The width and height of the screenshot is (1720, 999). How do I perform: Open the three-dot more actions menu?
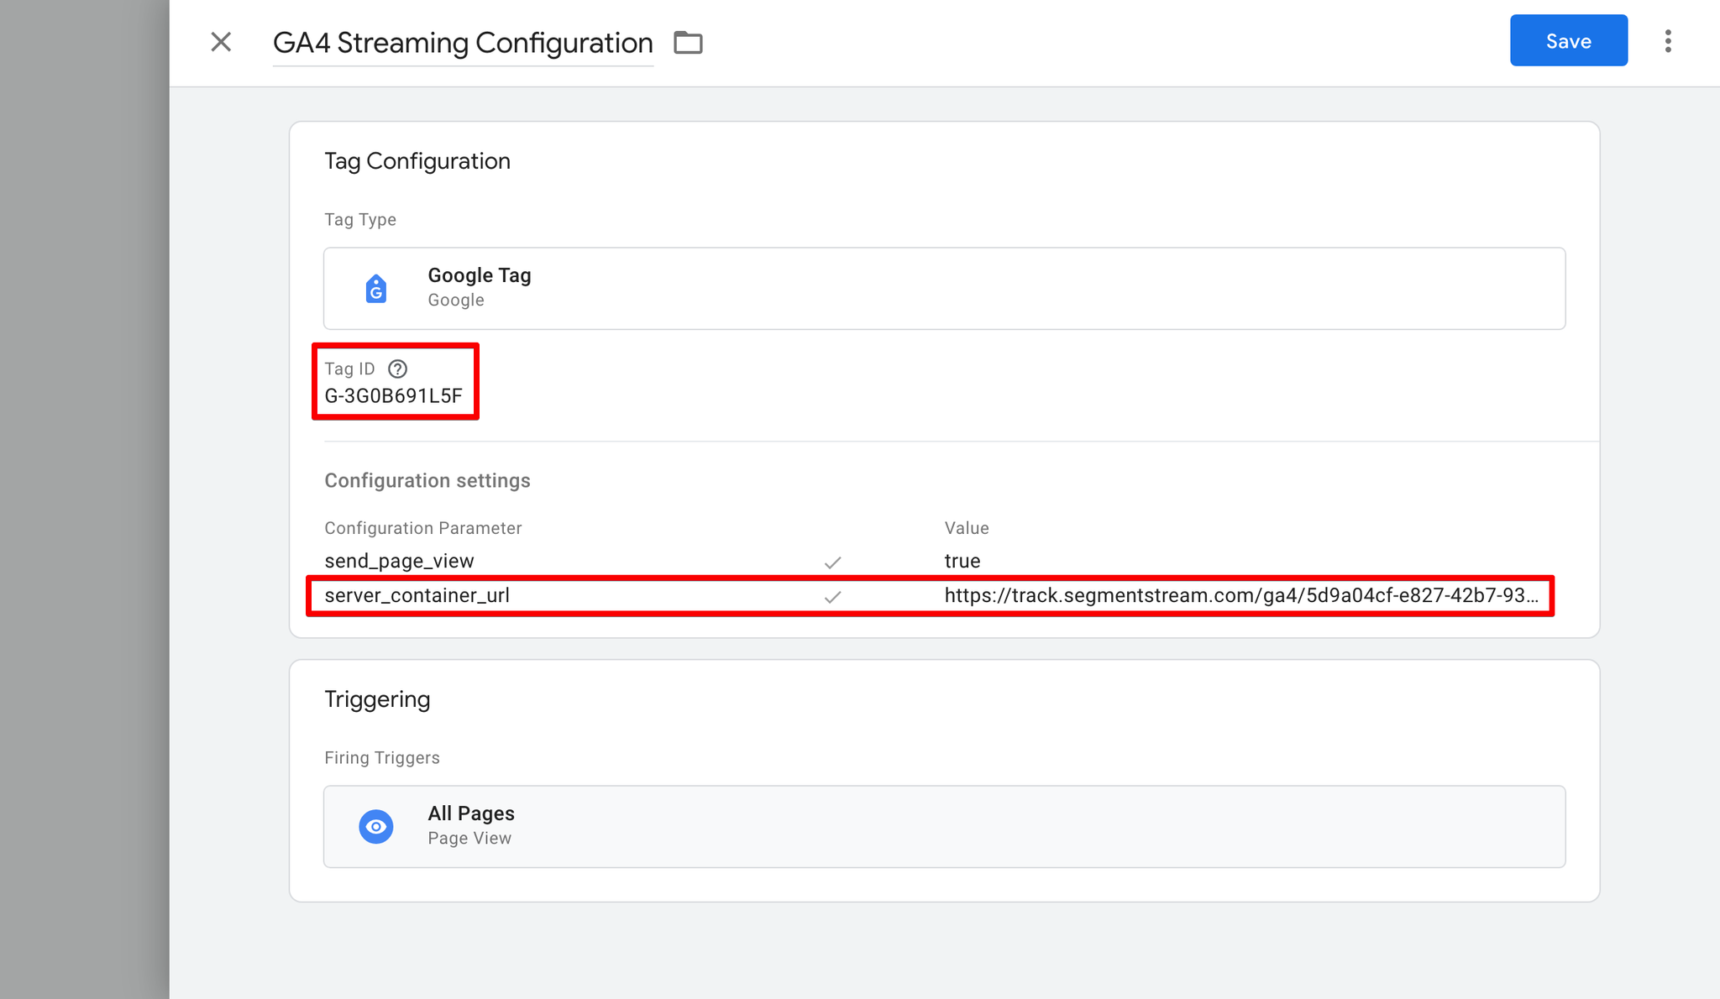click(x=1668, y=41)
